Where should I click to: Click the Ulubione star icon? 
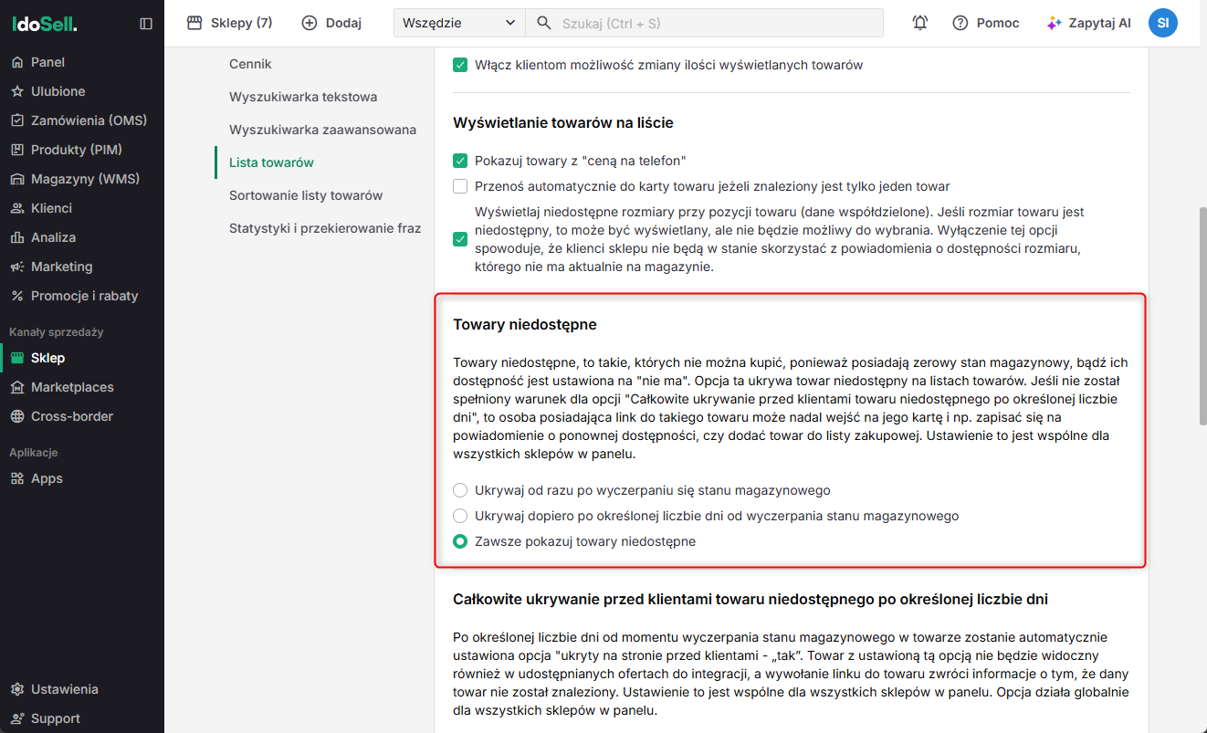[17, 91]
